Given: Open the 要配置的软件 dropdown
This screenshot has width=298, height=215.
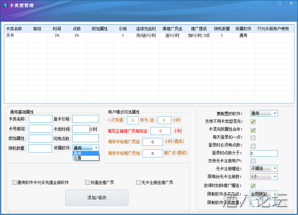Looking at the screenshot, I should pos(264,113).
